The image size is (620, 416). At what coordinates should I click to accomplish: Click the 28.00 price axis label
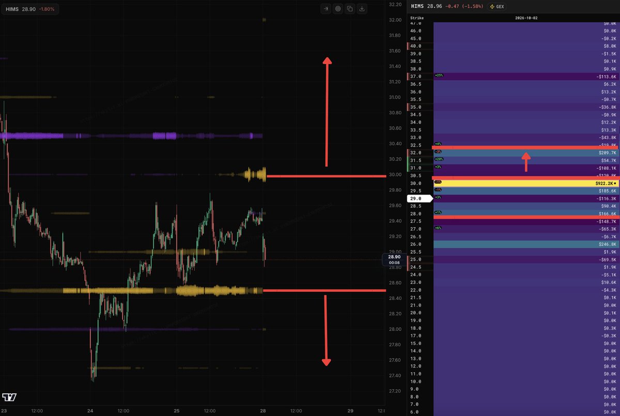[x=395, y=329]
